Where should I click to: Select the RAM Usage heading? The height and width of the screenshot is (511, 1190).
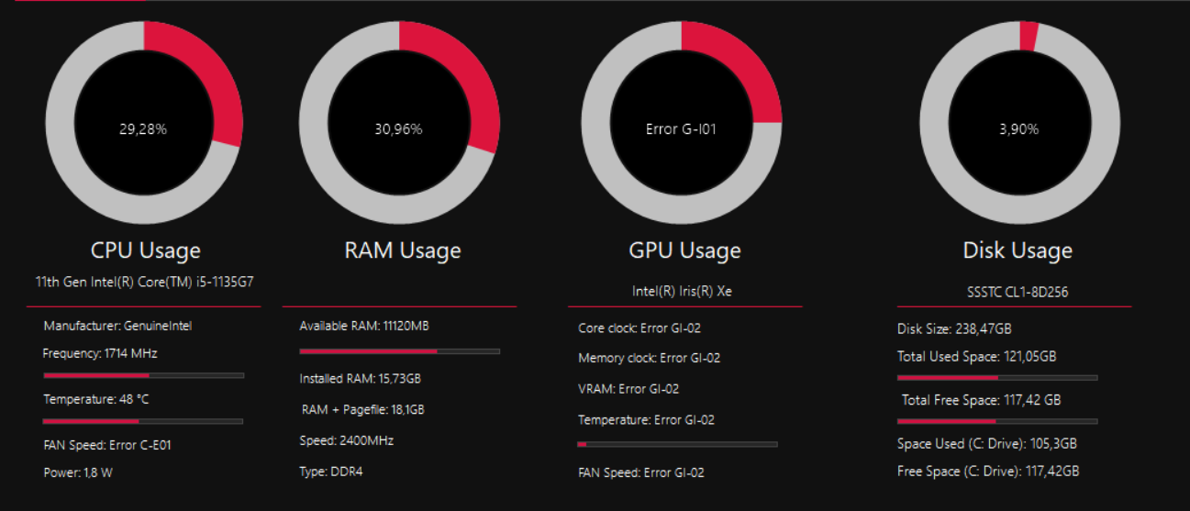[x=403, y=250]
